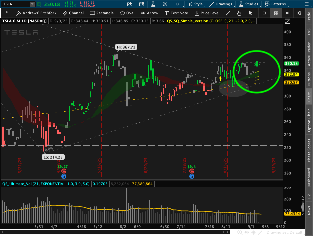
Task: Switch to grid chart layout
Action: [x=276, y=13]
